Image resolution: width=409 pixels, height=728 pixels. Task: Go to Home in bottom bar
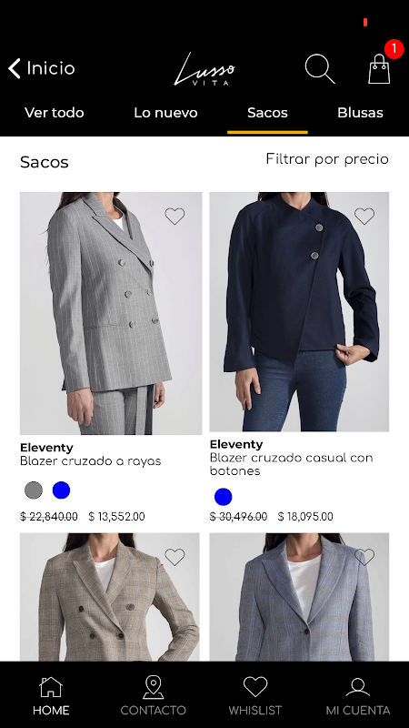tap(51, 695)
